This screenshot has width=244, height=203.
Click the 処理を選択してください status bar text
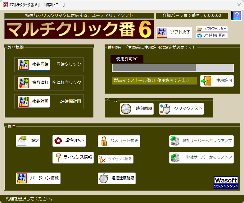pyautogui.click(x=29, y=199)
